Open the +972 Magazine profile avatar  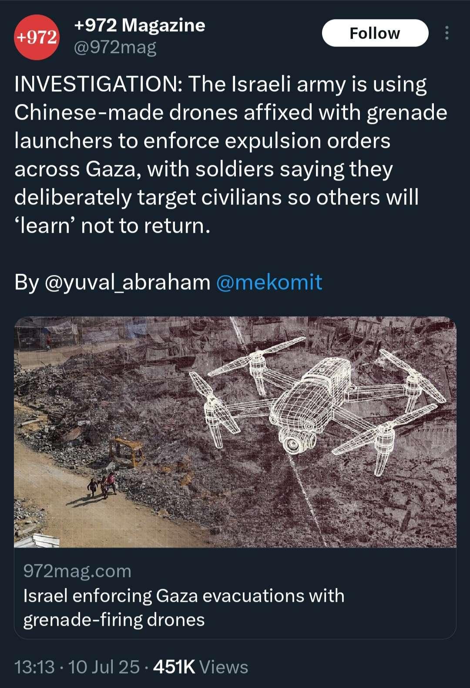[x=37, y=37]
